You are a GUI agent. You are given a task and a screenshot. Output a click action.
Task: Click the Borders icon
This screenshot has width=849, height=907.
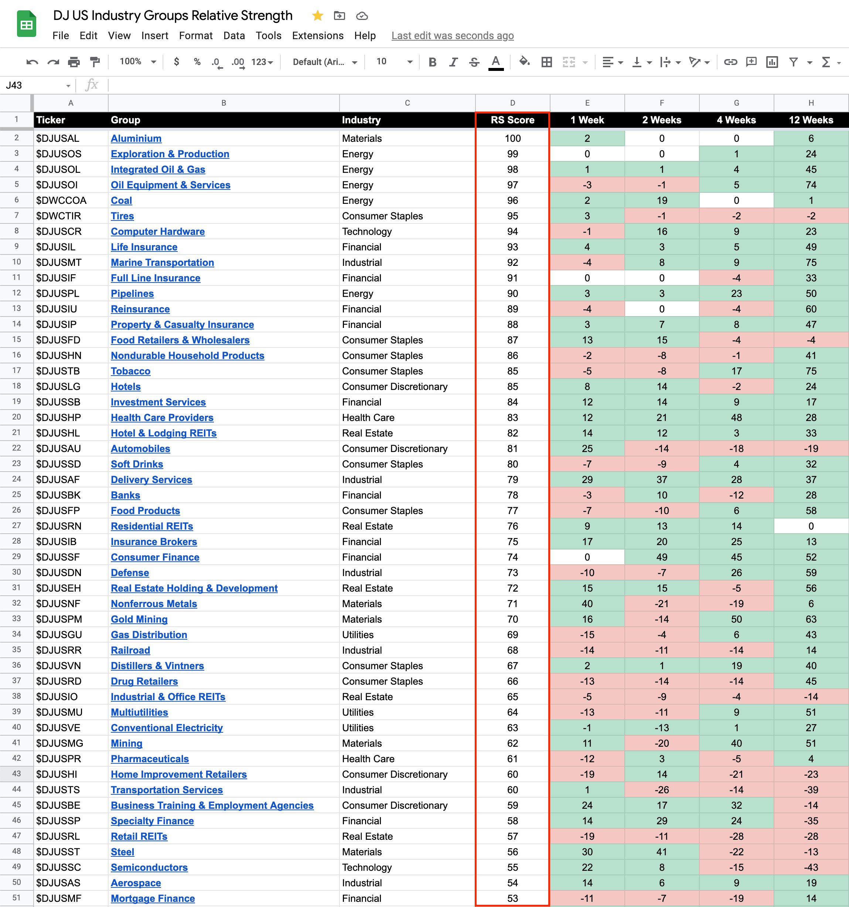tap(546, 62)
